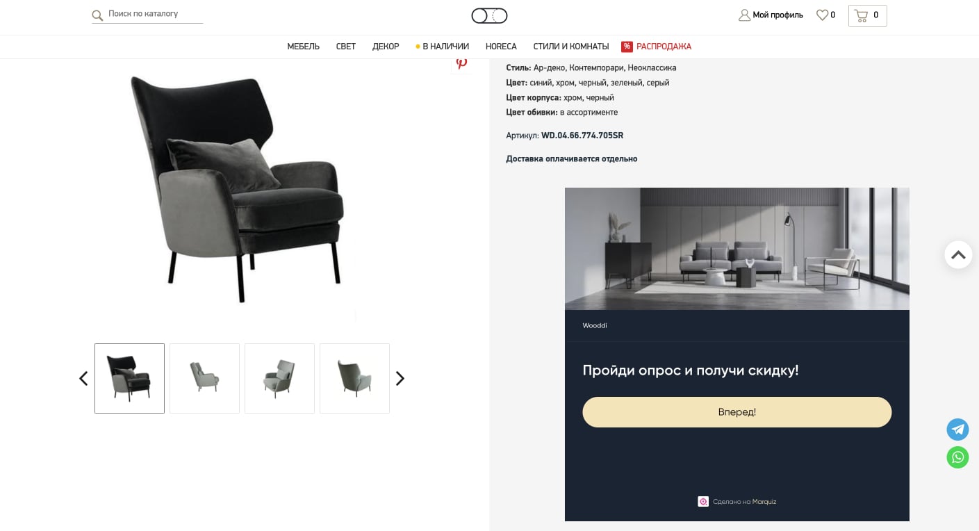This screenshot has width=979, height=531.
Task: Open the shopping cart icon
Action: coord(861,15)
